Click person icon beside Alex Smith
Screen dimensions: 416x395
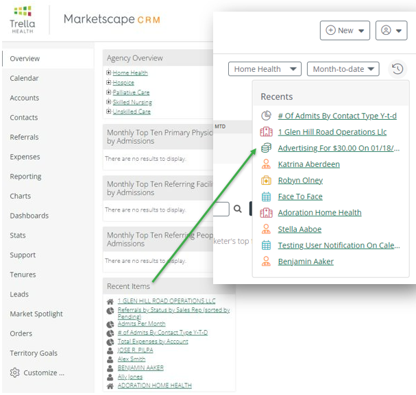point(110,359)
